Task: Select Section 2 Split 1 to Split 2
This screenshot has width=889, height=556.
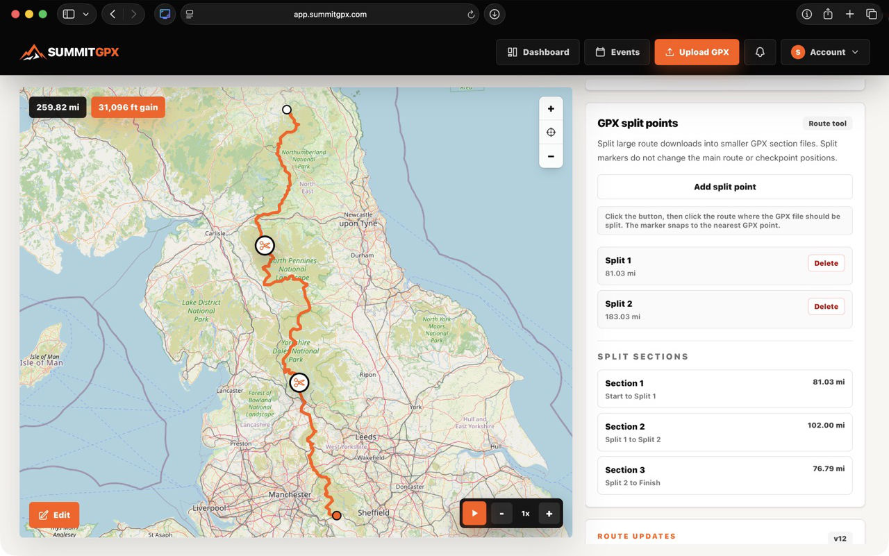Action: click(725, 432)
